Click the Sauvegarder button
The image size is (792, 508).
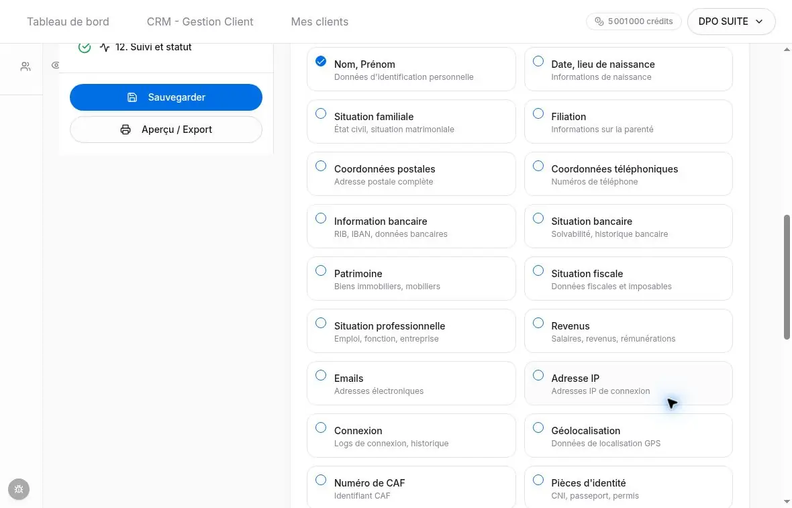point(166,97)
